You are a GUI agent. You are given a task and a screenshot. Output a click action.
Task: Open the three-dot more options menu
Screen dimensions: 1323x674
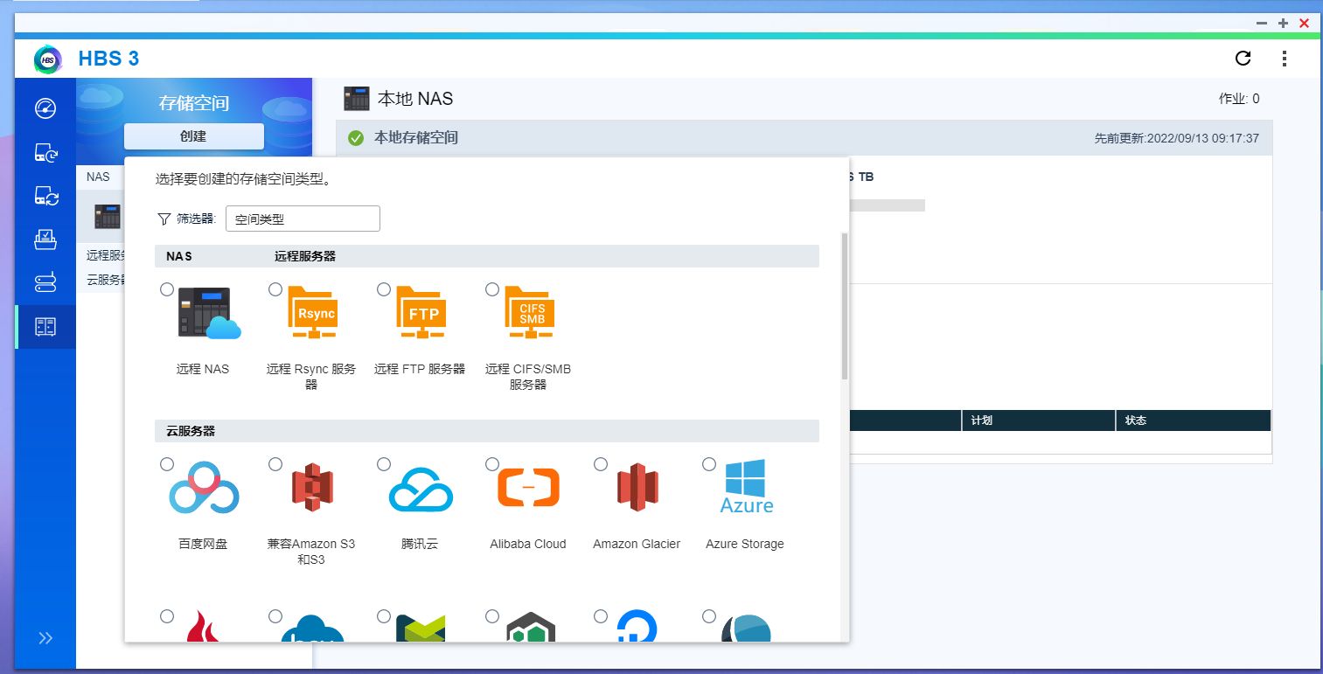point(1285,59)
